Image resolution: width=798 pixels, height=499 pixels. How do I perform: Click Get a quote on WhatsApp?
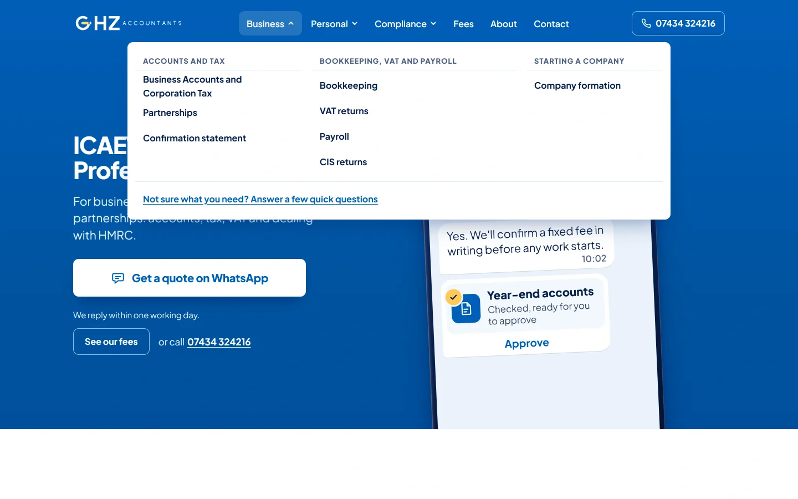click(x=190, y=278)
